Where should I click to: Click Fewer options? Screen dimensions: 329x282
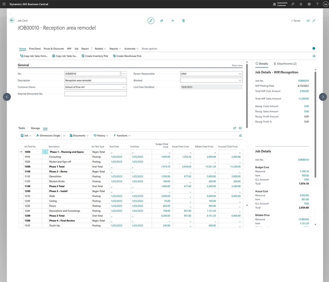pos(149,49)
